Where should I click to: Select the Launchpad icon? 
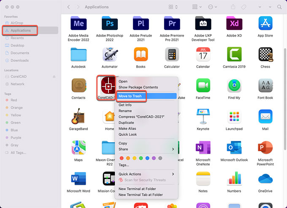[234, 116]
